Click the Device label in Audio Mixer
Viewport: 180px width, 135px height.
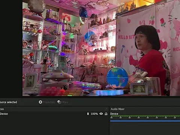click(x=114, y=114)
